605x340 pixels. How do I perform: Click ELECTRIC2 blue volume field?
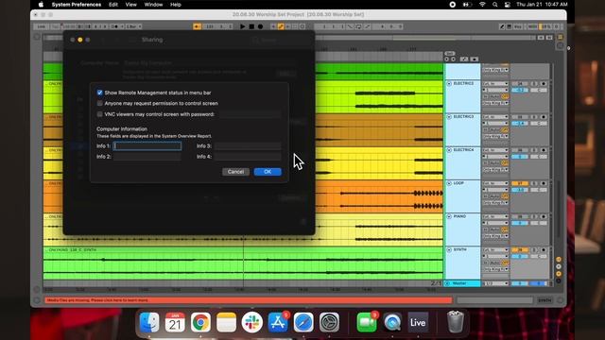point(520,91)
